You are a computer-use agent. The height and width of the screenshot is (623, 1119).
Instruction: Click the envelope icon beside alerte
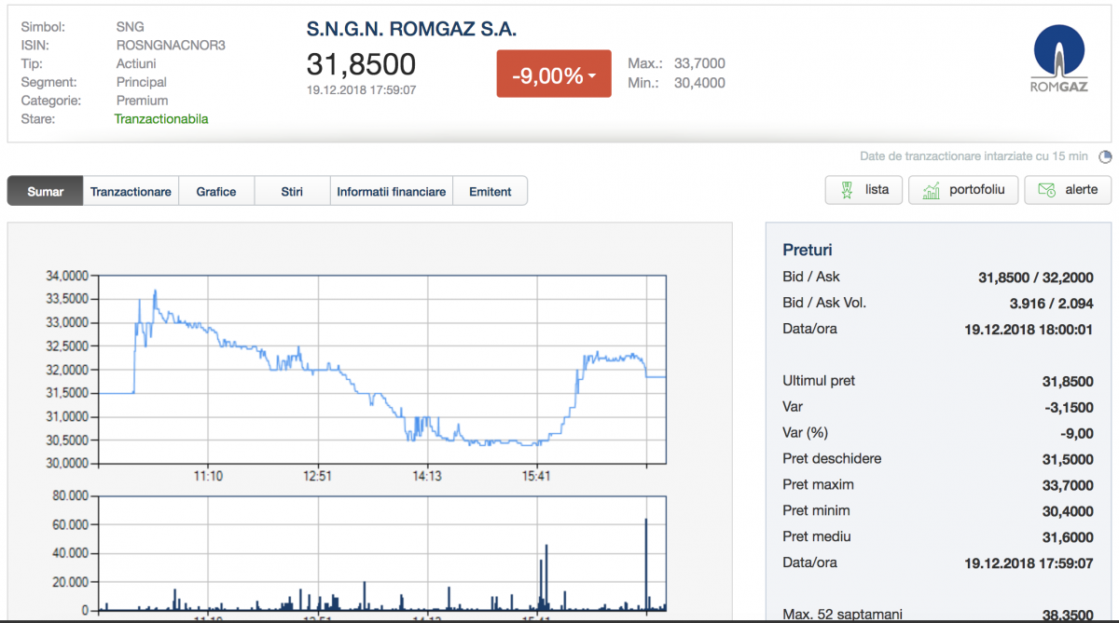(1046, 190)
